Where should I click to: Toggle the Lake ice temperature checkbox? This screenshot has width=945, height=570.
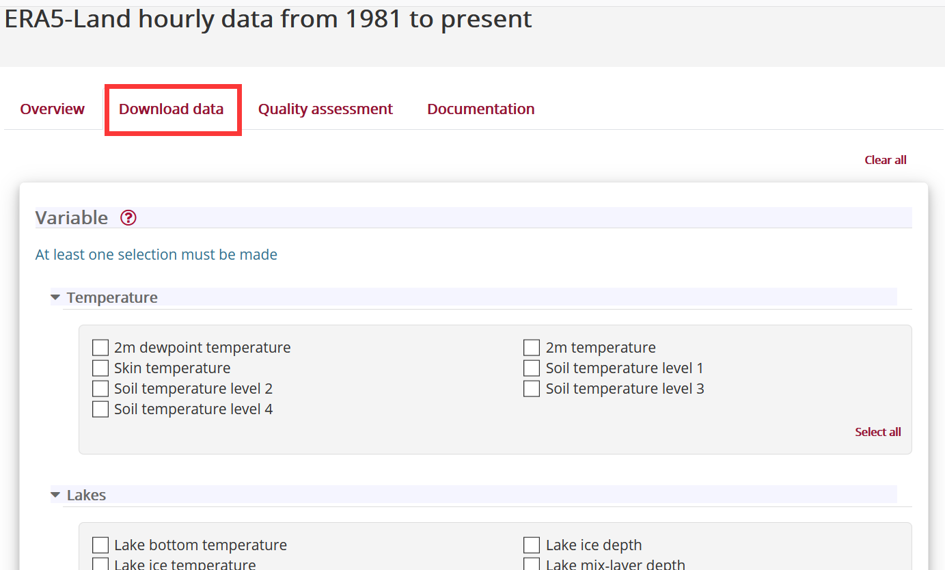pyautogui.click(x=100, y=565)
